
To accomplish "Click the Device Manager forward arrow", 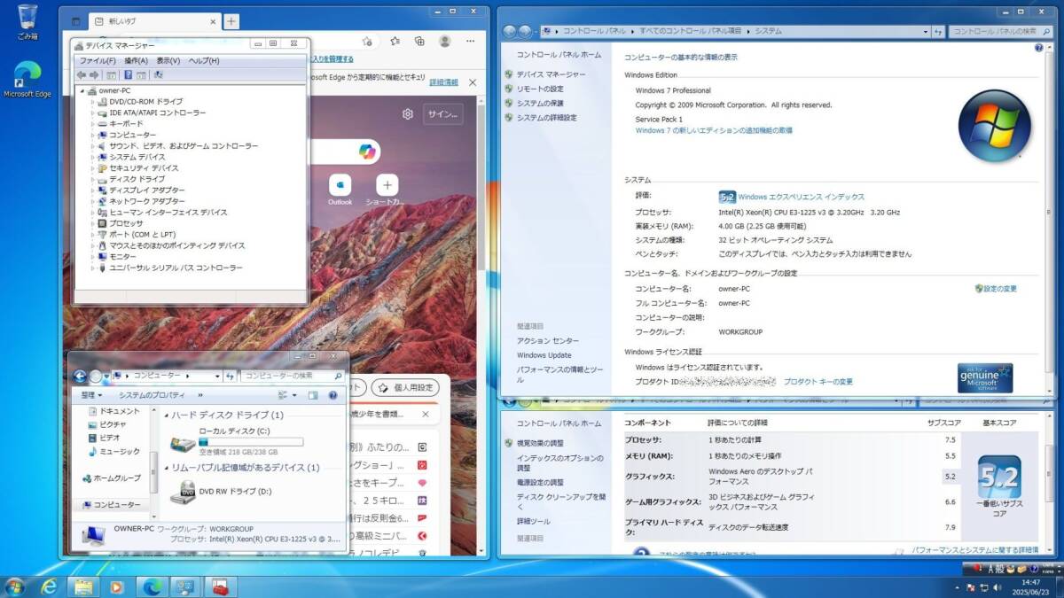I will pos(94,75).
